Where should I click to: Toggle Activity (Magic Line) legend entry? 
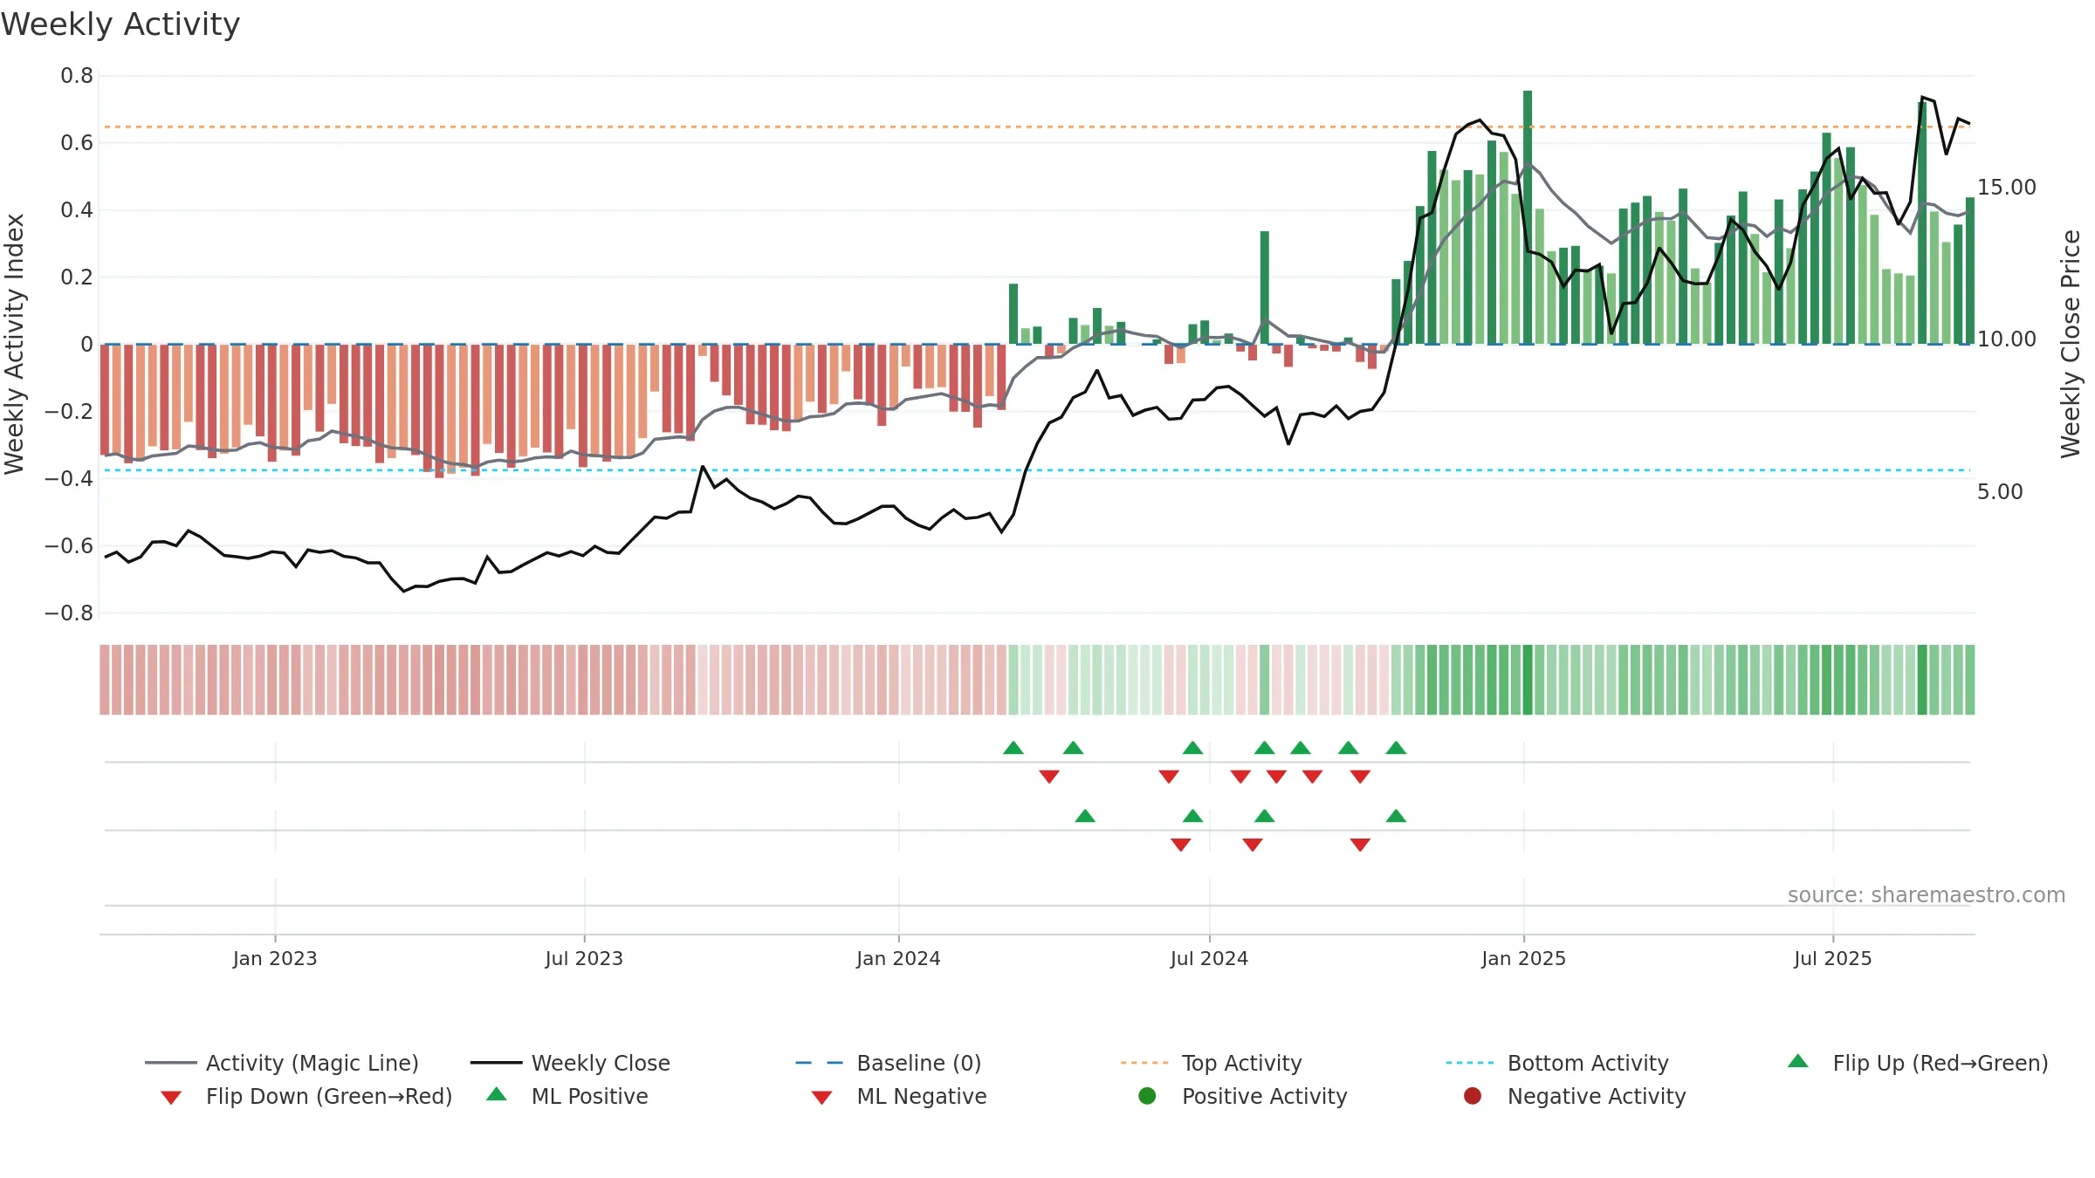point(282,1063)
